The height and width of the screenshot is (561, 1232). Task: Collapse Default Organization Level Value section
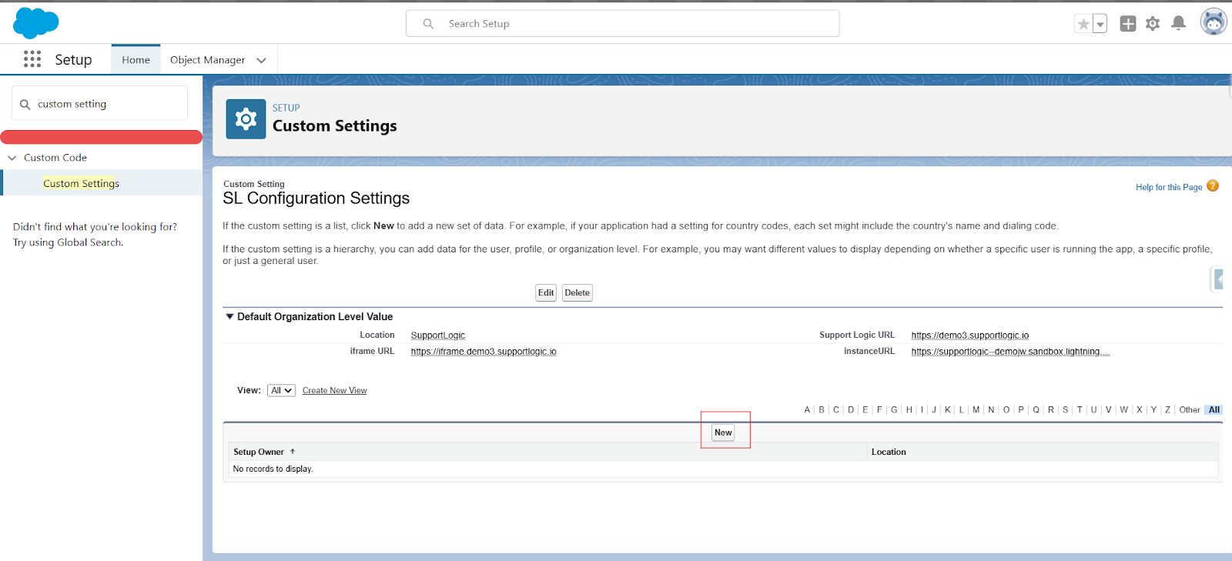pyautogui.click(x=229, y=316)
